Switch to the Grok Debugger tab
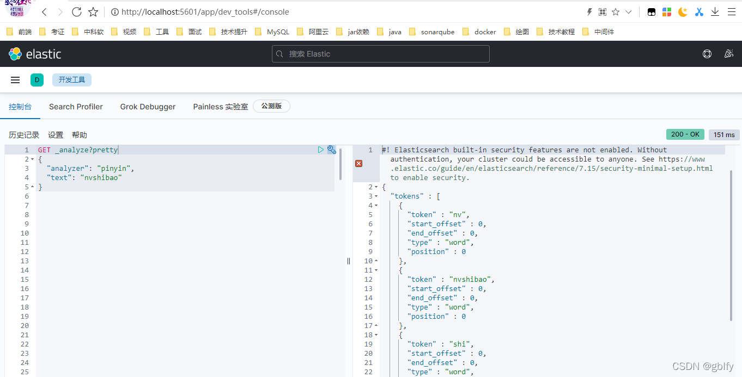This screenshot has width=742, height=377. coord(148,107)
